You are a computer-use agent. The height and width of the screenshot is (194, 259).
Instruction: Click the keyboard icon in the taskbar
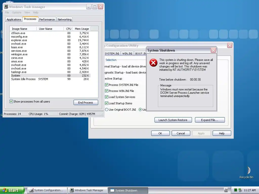[226, 190]
